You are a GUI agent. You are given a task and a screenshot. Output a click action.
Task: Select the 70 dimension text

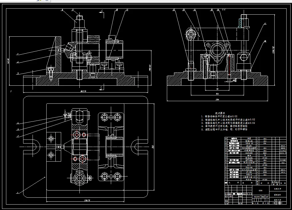pos(217,89)
